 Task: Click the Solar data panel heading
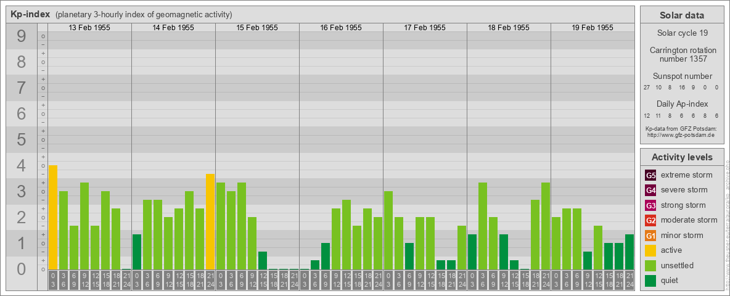[682, 15]
